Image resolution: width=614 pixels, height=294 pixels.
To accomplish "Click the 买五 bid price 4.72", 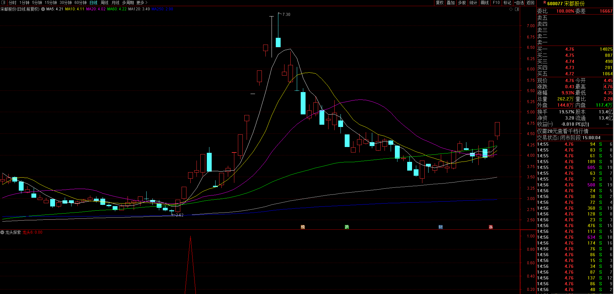I will pyautogui.click(x=570, y=74).
